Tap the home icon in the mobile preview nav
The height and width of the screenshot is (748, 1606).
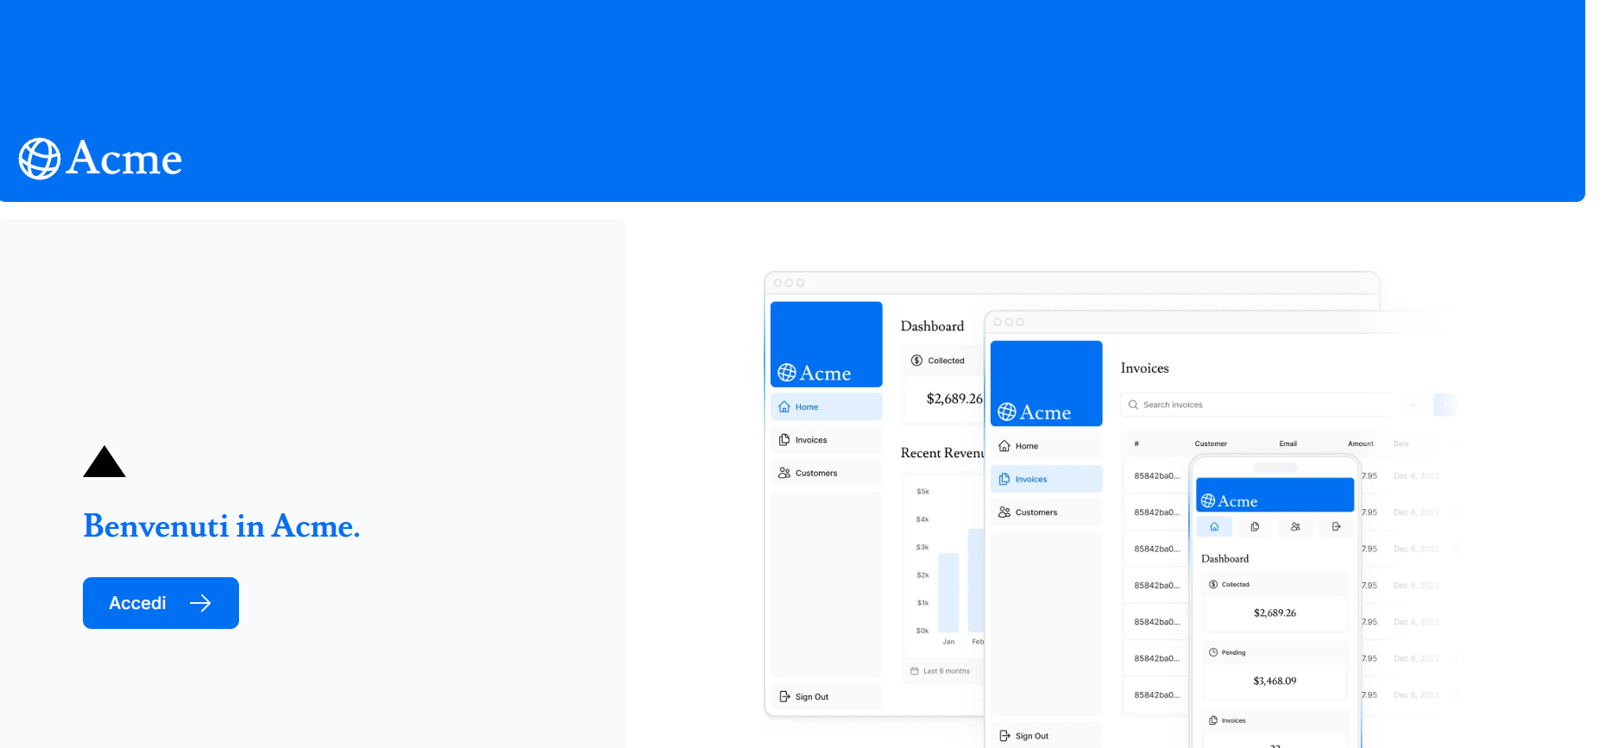coord(1214,526)
